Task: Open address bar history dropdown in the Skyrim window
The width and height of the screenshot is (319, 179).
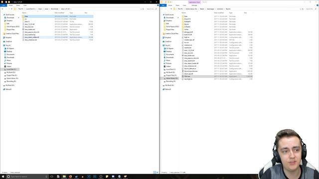Action: coord(301,9)
